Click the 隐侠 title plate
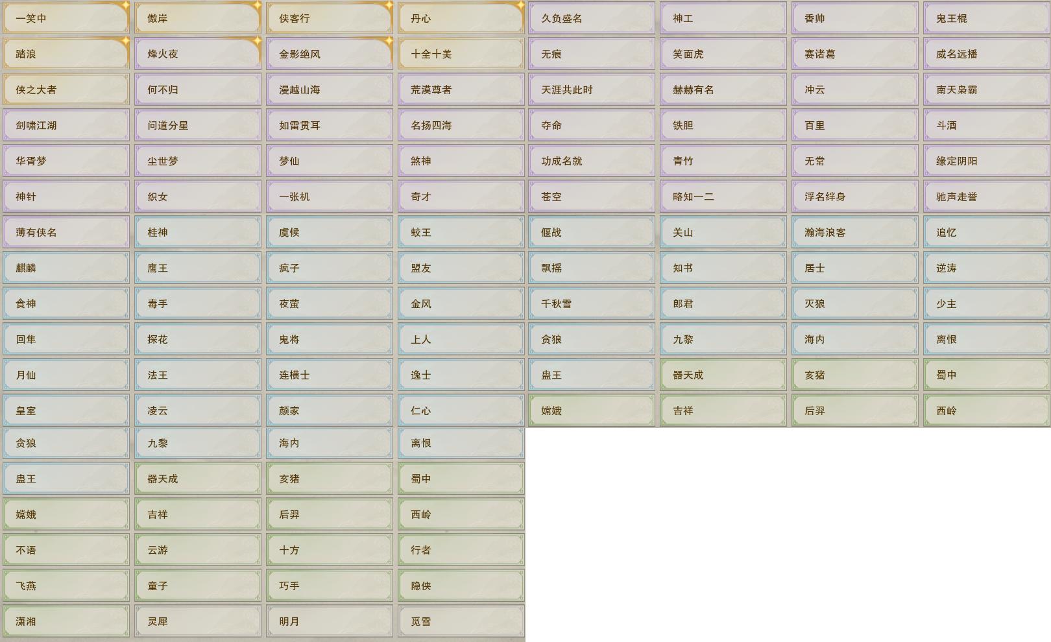 point(461,586)
